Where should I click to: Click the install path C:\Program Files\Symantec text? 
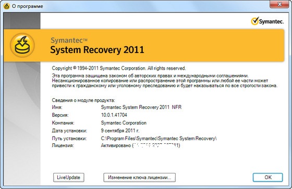(x=159, y=138)
